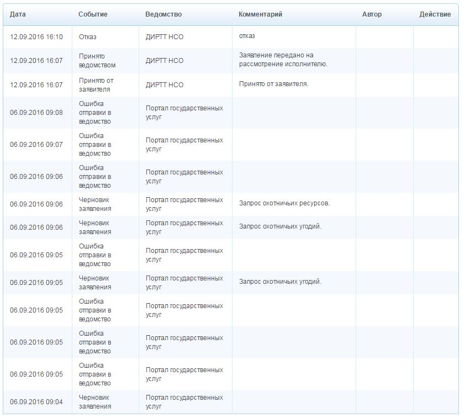
Task: Select the Принято ведомством event
Action: tap(97, 61)
